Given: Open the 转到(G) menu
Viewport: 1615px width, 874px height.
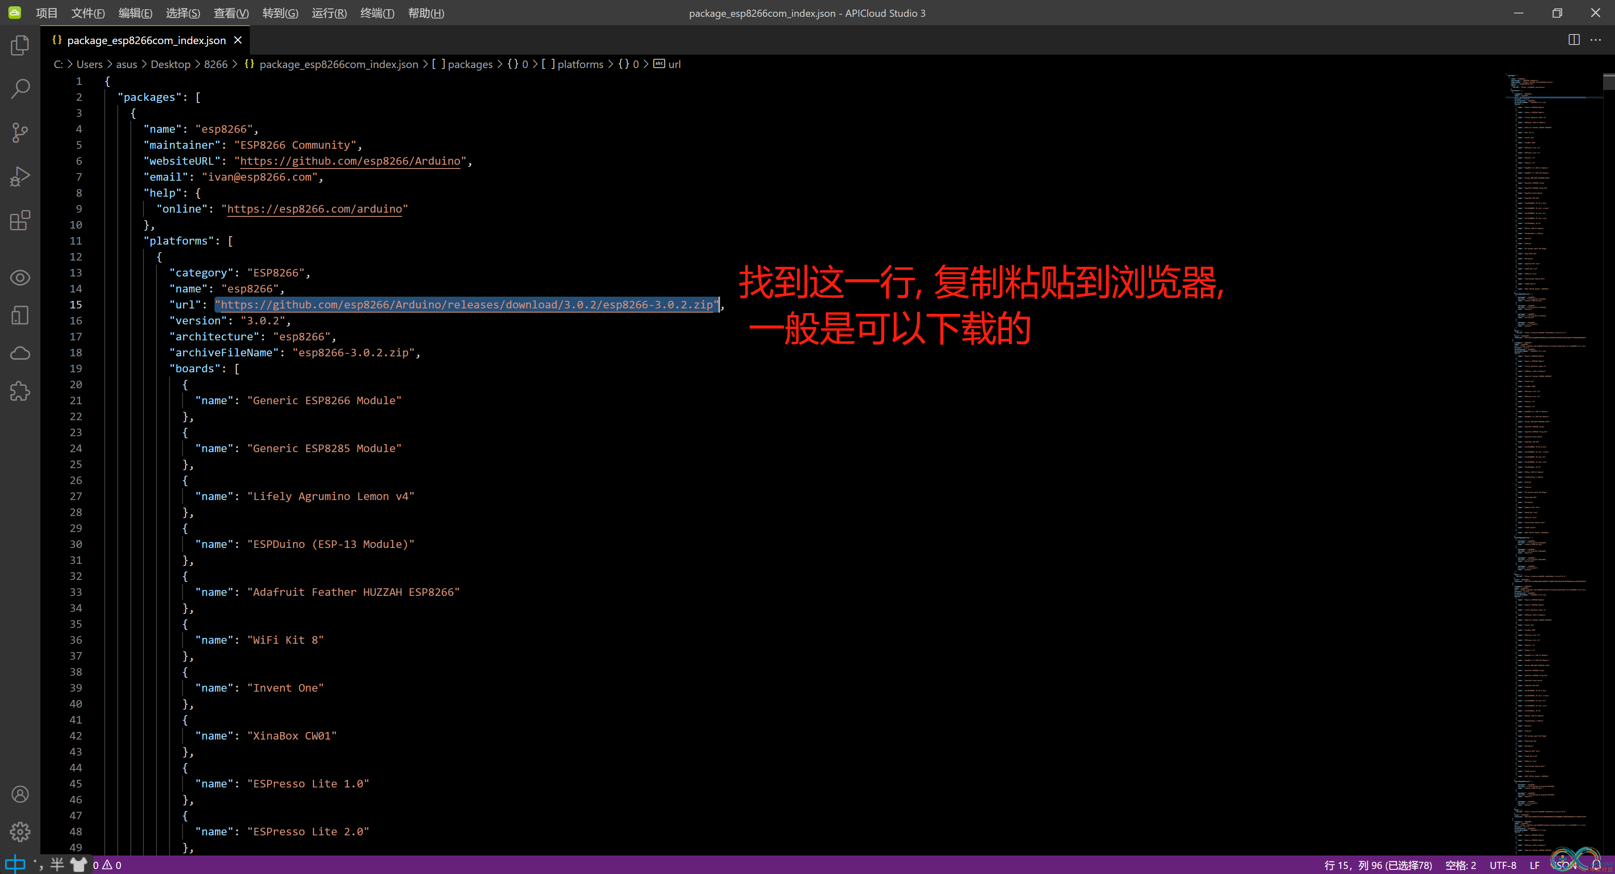Looking at the screenshot, I should point(280,13).
